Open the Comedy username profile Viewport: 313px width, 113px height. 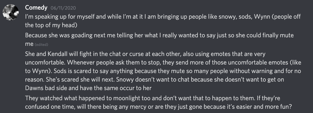coord(36,8)
